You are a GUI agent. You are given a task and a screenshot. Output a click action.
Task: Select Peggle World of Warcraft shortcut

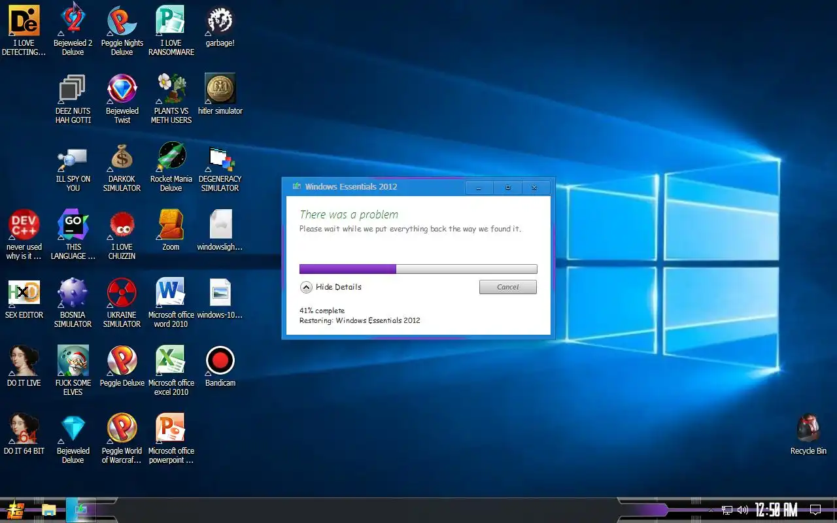pos(122,438)
